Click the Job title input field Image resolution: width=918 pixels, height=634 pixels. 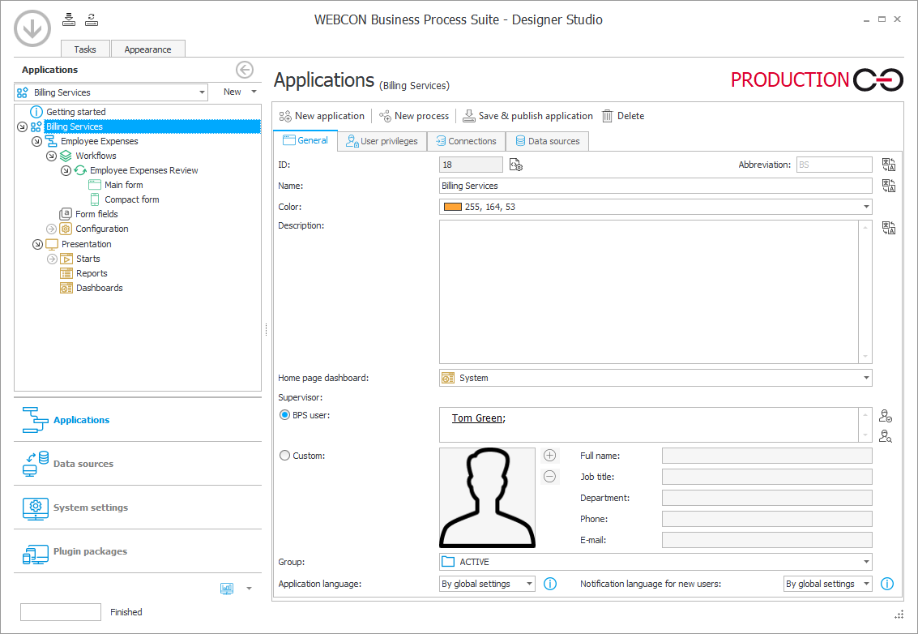coord(767,477)
